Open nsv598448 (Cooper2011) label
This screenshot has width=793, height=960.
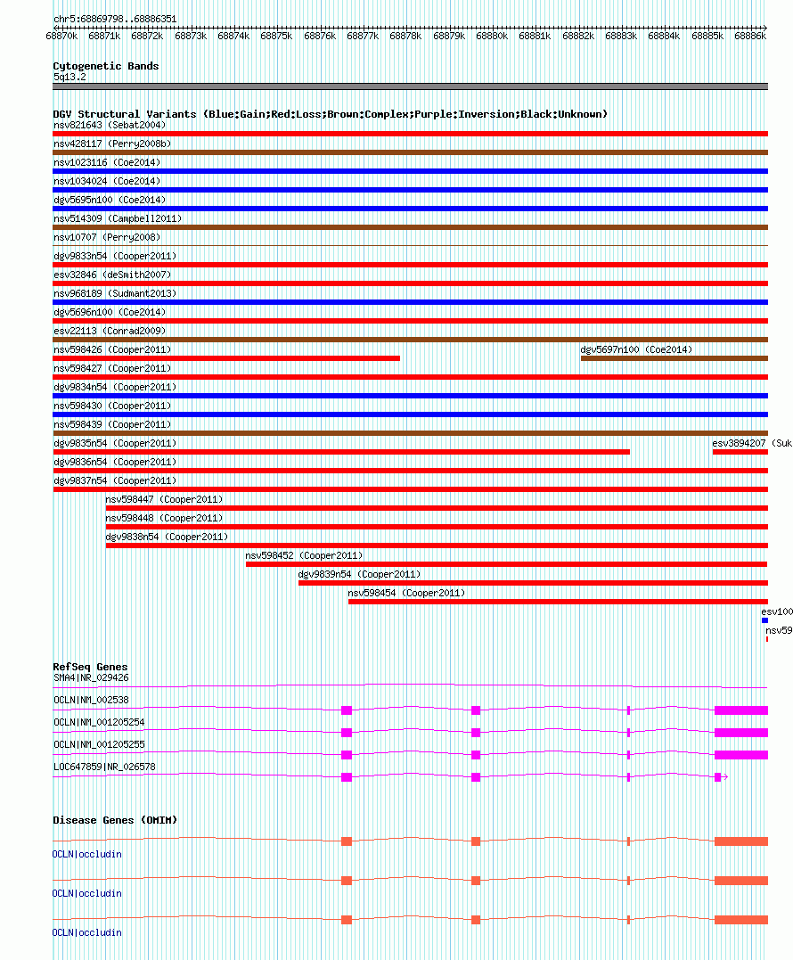click(x=164, y=519)
